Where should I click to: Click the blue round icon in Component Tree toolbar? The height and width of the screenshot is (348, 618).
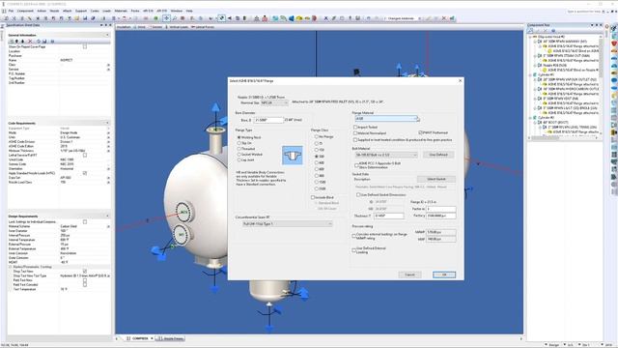[x=553, y=30]
